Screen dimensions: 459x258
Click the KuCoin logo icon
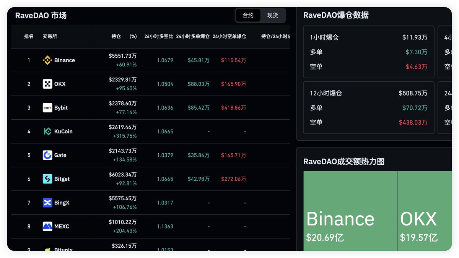[47, 131]
